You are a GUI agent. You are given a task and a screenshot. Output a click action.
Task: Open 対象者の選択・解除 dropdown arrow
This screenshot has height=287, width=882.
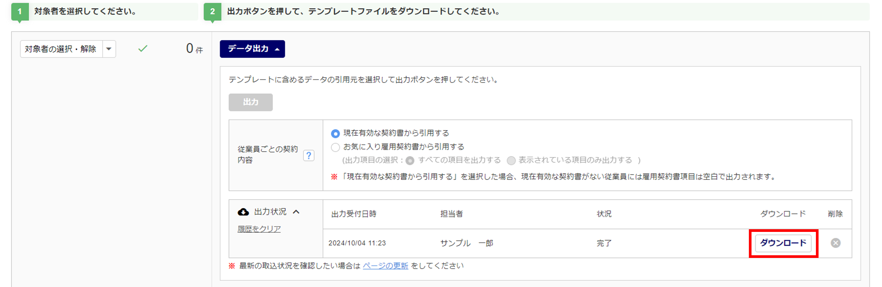109,49
